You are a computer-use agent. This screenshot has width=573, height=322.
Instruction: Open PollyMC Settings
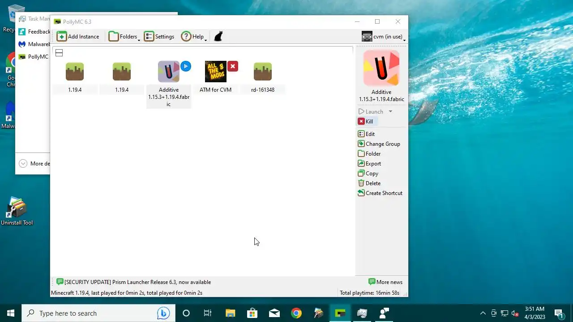tap(159, 37)
